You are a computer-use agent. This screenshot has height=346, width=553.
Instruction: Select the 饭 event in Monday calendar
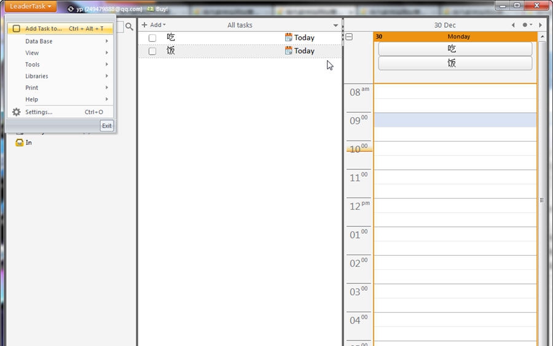click(x=455, y=63)
